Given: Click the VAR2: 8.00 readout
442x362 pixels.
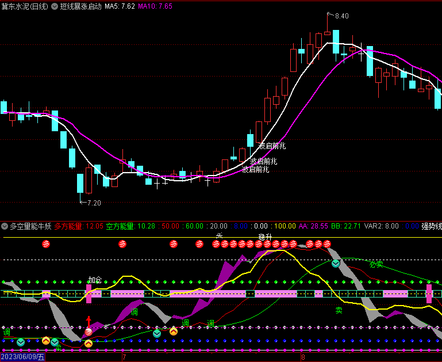Looking at the screenshot, I should (382, 226).
